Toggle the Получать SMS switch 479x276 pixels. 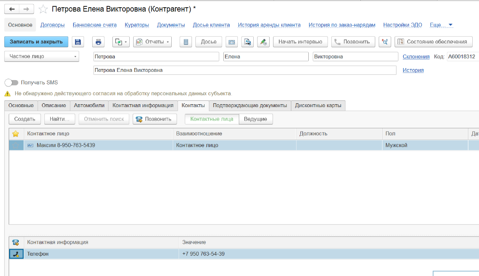coord(11,83)
